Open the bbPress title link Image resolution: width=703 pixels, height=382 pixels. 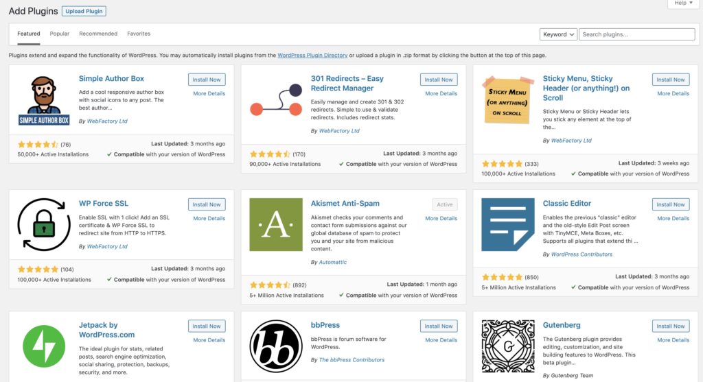(x=325, y=325)
